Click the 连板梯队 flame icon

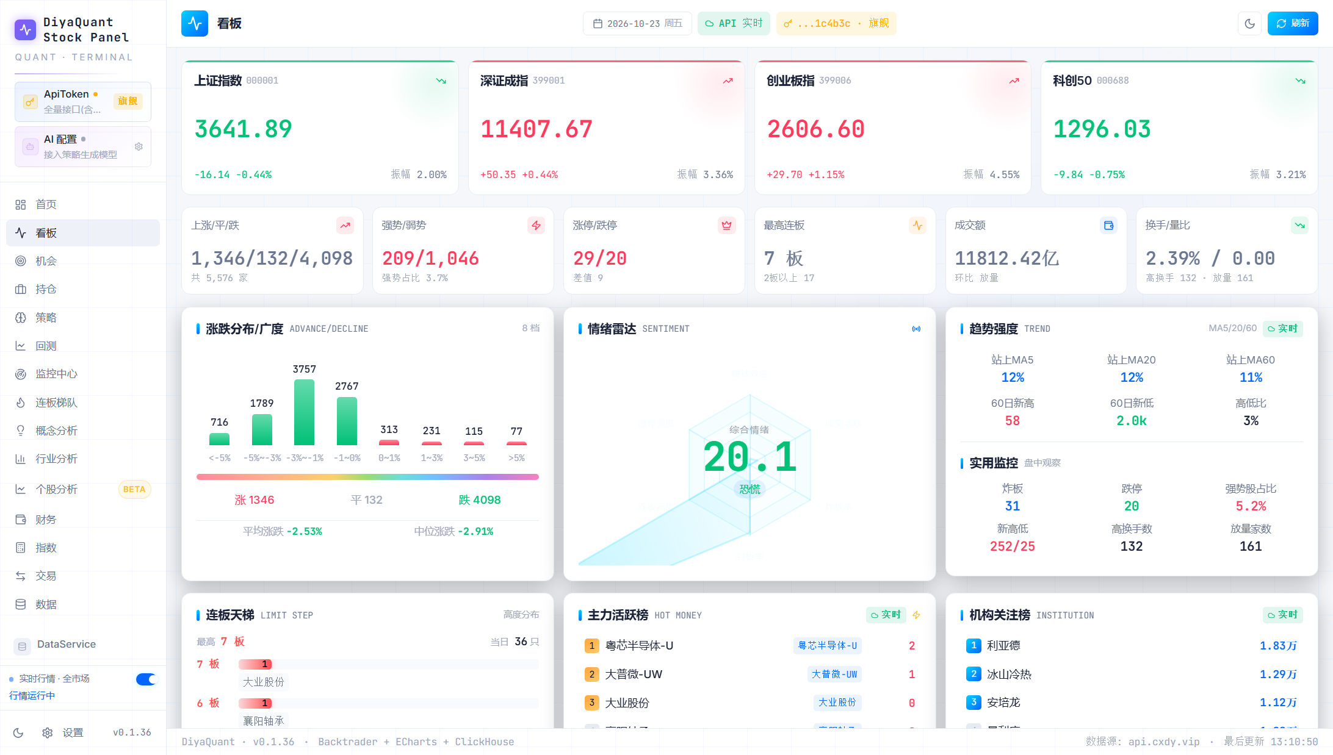(x=21, y=403)
